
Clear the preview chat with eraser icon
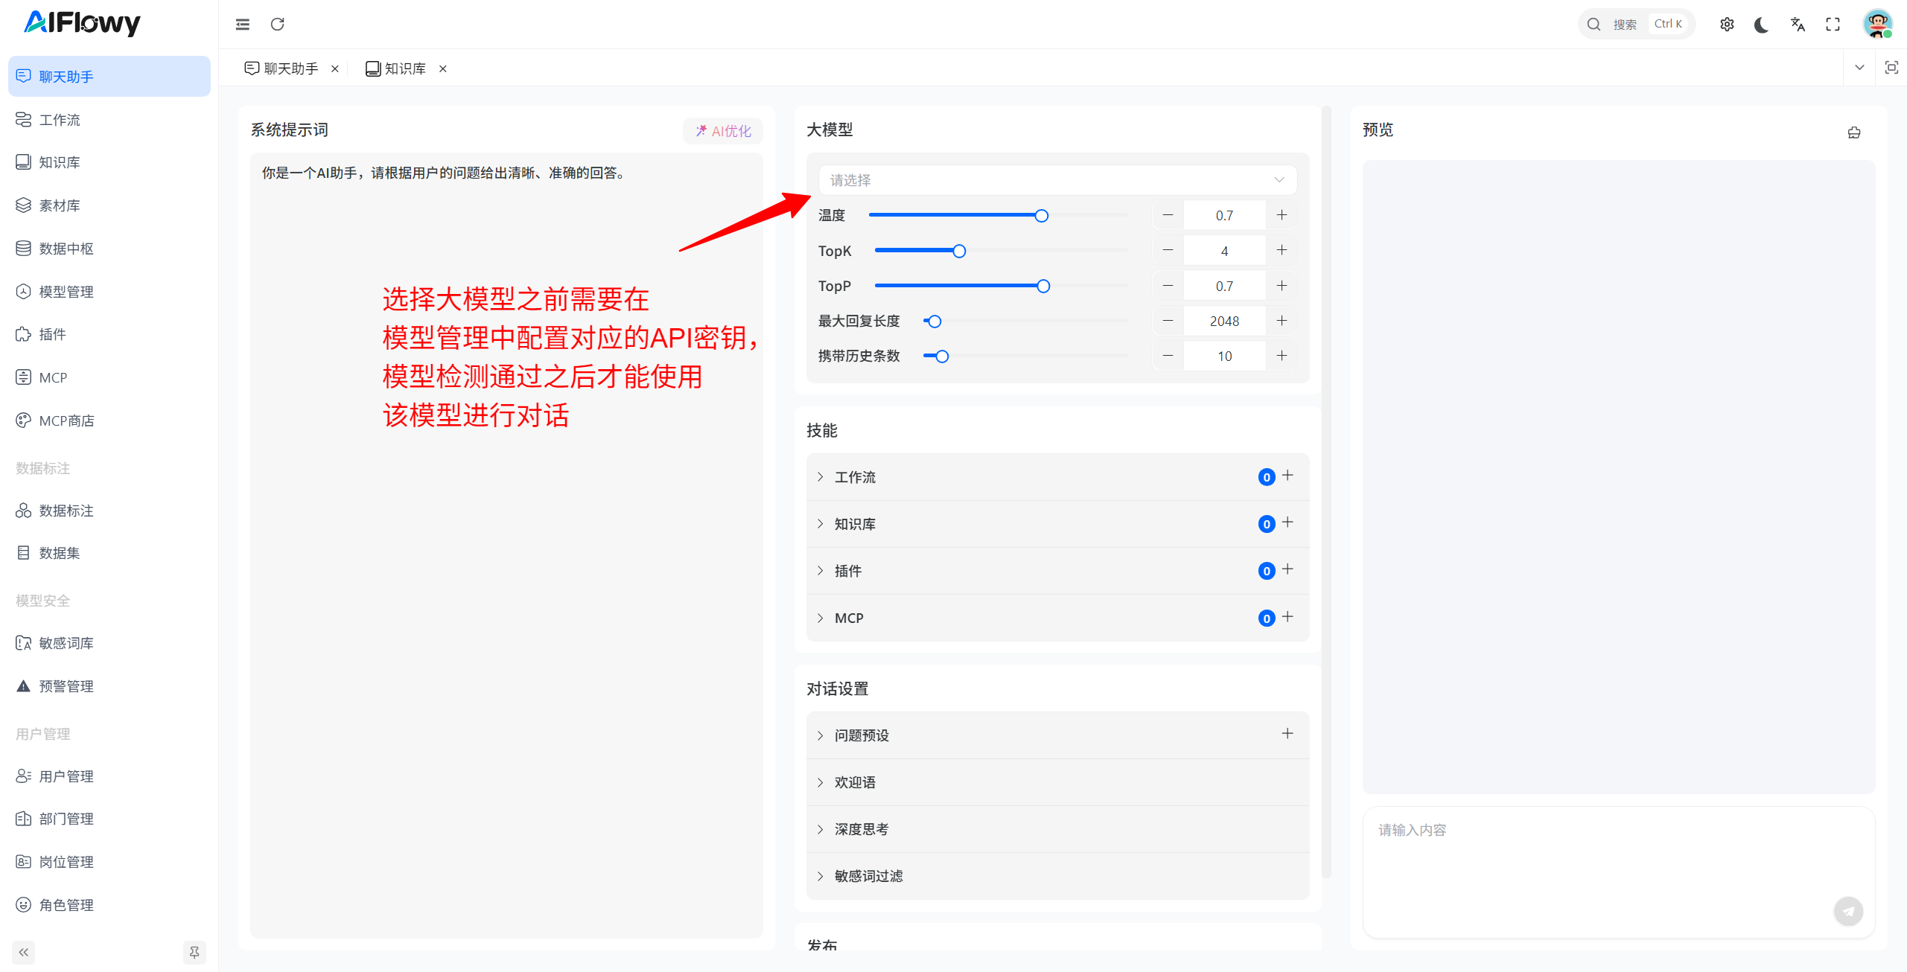point(1853,132)
